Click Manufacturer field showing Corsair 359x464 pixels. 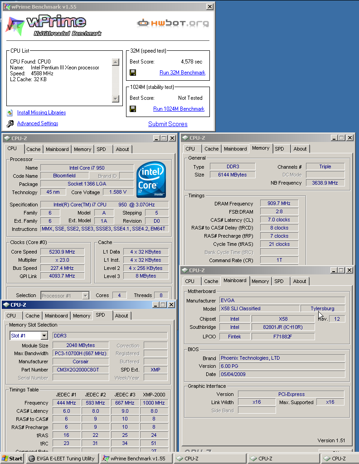pyautogui.click(x=81, y=361)
